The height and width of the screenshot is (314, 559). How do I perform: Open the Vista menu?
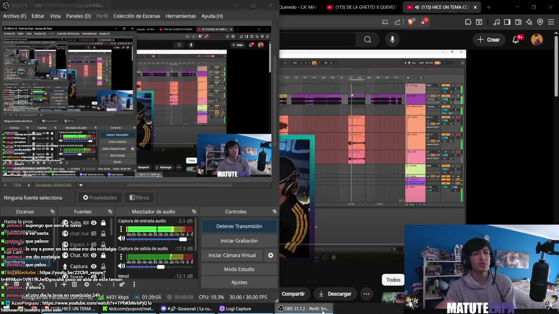pos(55,16)
